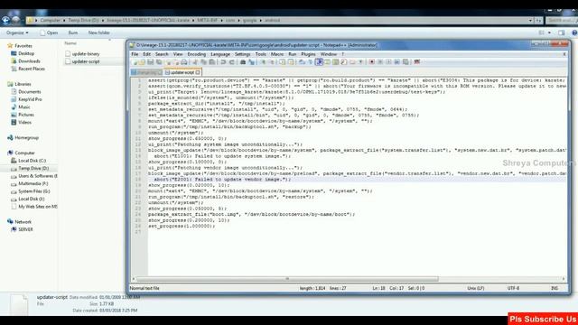Click UTF-8 encoding in the status bar
The width and height of the screenshot is (578, 325).
(x=513, y=288)
